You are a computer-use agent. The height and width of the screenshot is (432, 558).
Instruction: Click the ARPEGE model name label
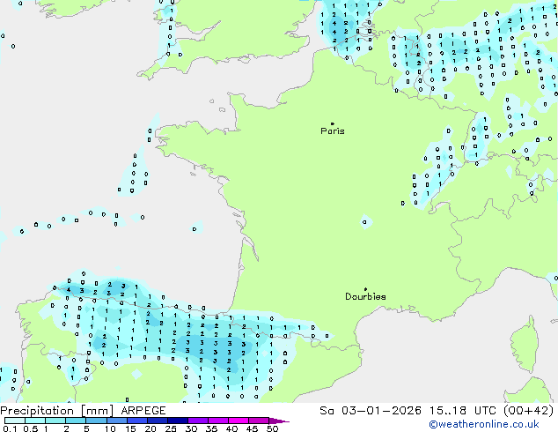[143, 411]
